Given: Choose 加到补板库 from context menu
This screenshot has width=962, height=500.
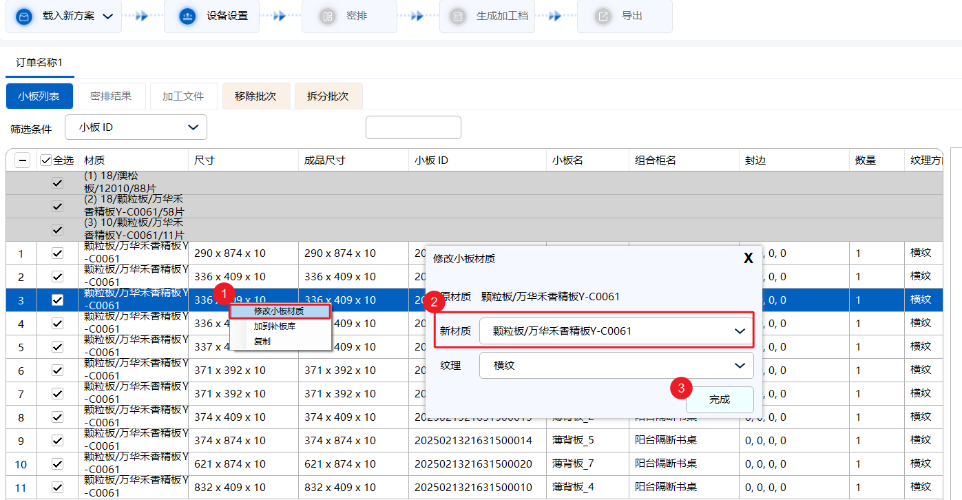Looking at the screenshot, I should click(x=275, y=326).
